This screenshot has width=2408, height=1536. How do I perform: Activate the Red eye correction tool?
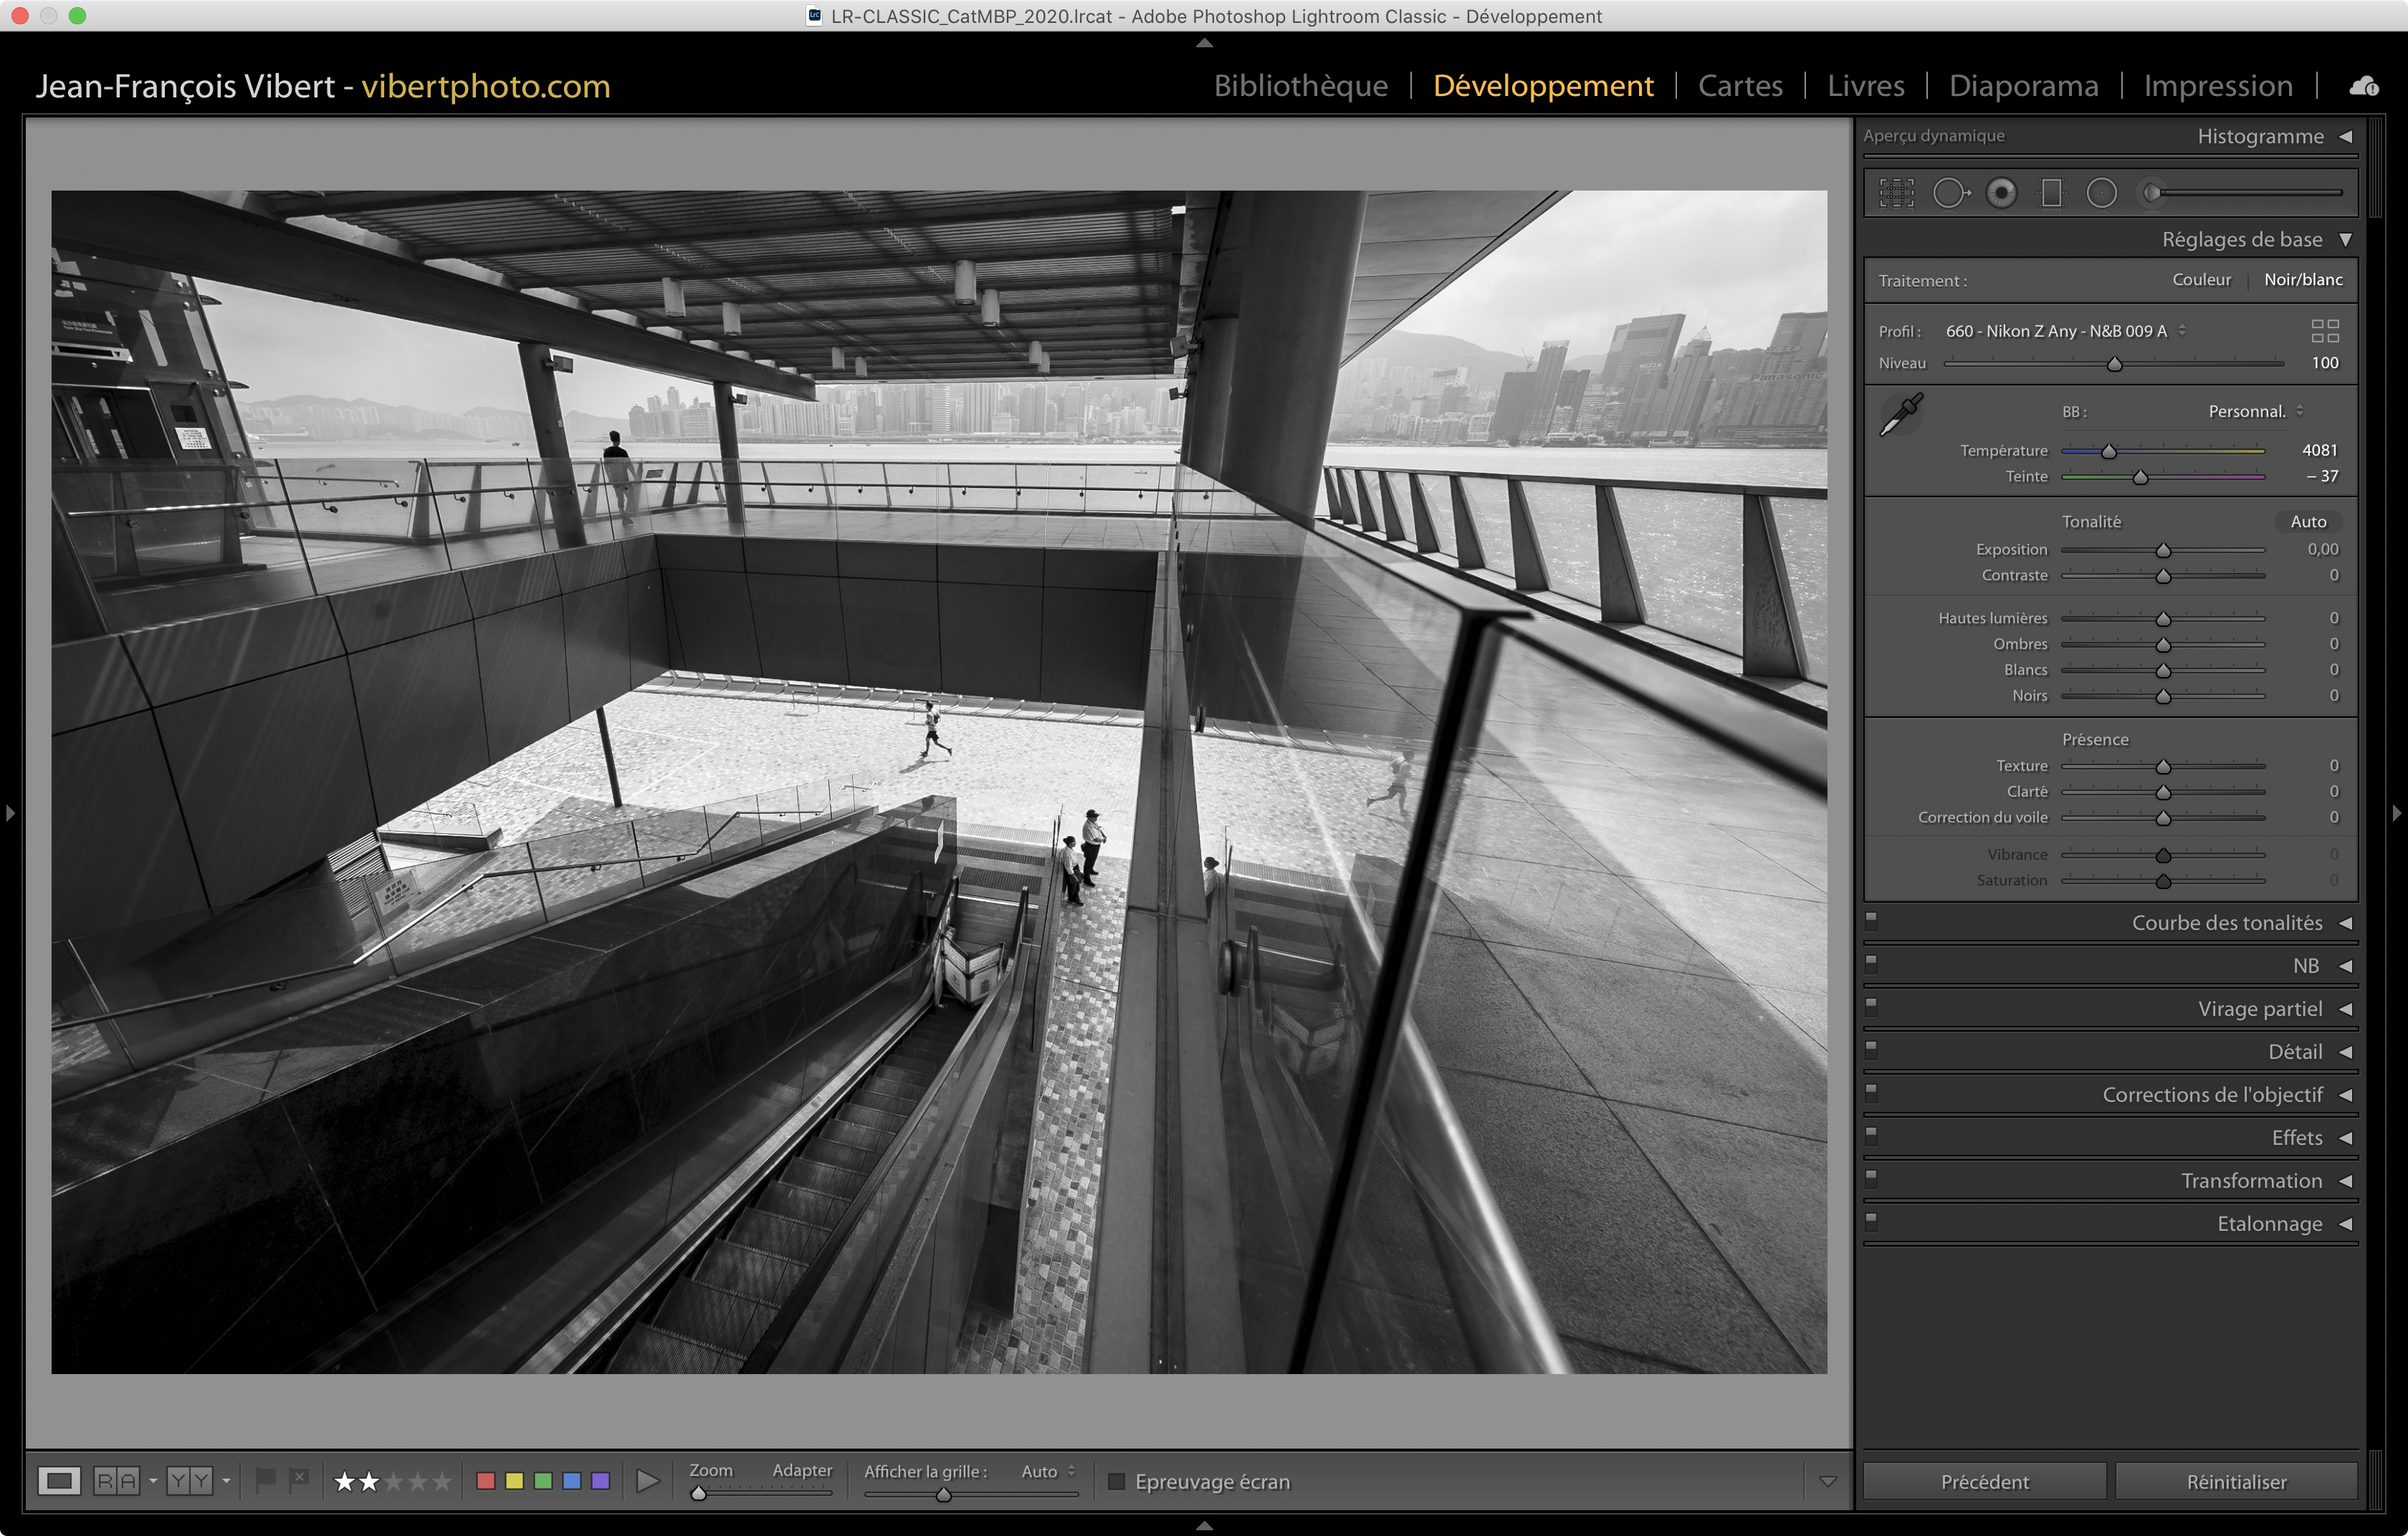[x=2001, y=193]
